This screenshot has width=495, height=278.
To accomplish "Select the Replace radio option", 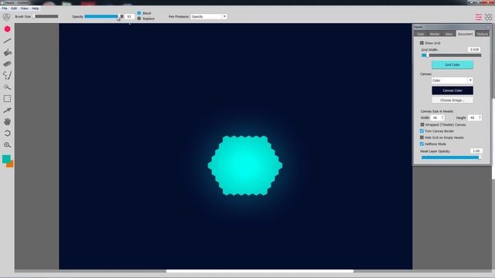I will click(139, 19).
